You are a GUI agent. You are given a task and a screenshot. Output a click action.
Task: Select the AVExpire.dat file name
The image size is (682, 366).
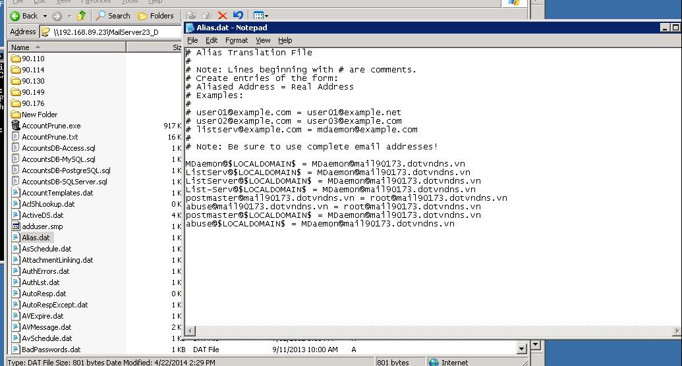(43, 316)
